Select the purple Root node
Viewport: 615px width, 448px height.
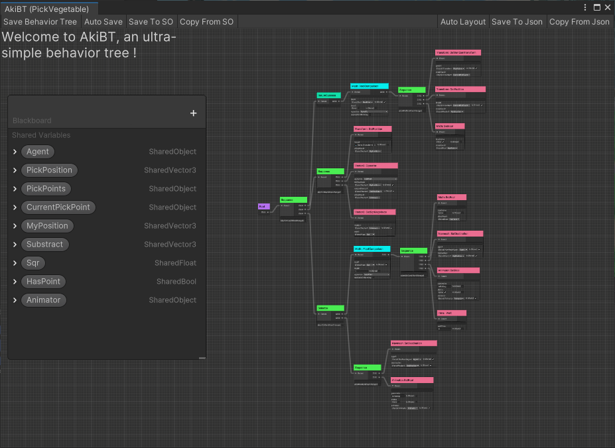click(x=263, y=207)
